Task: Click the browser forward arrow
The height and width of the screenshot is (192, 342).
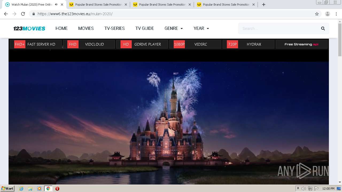Action: click(x=14, y=14)
